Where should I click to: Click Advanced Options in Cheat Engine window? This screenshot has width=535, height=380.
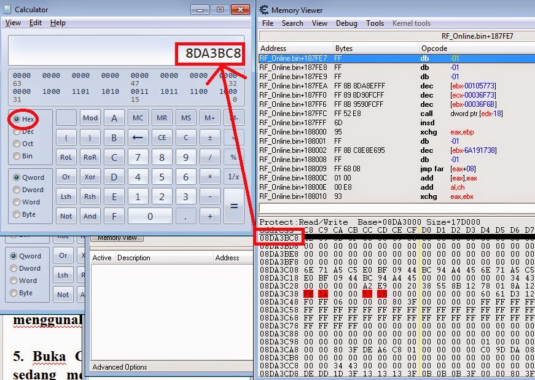click(x=120, y=367)
